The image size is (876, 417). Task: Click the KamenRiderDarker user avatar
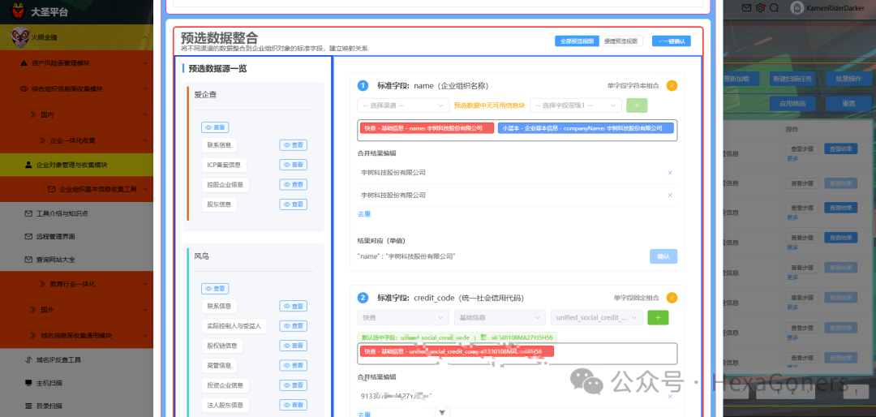pyautogui.click(x=797, y=8)
